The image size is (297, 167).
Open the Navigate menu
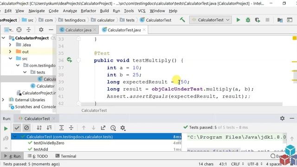click(37, 11)
